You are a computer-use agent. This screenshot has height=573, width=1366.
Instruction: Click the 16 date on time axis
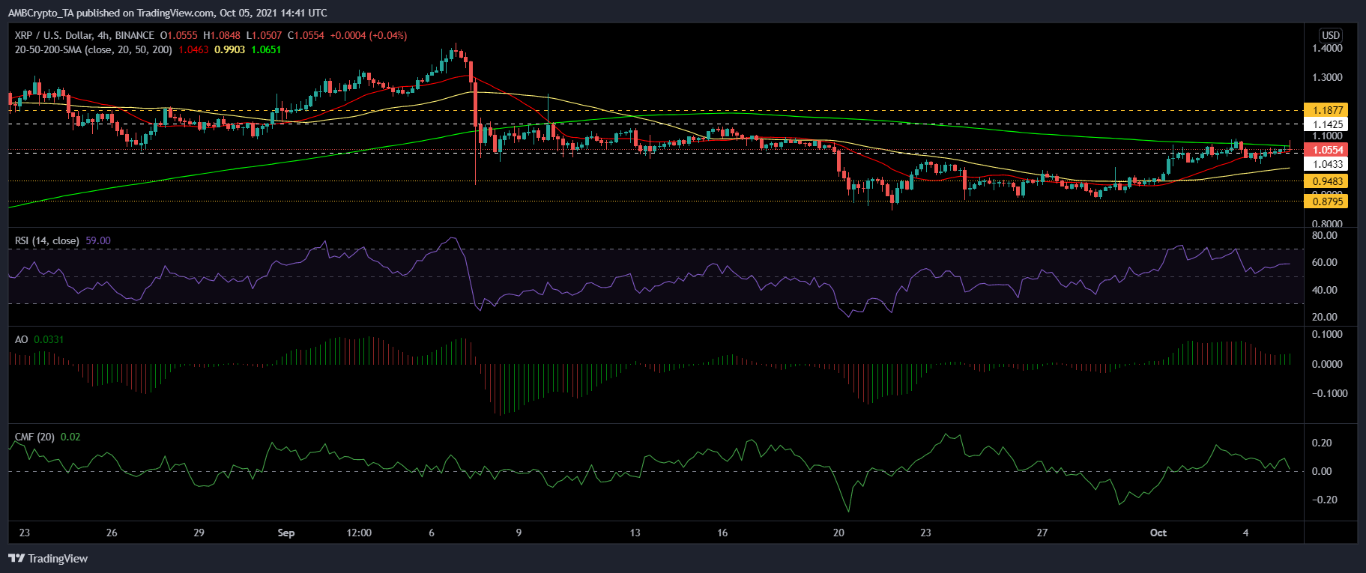click(x=722, y=533)
